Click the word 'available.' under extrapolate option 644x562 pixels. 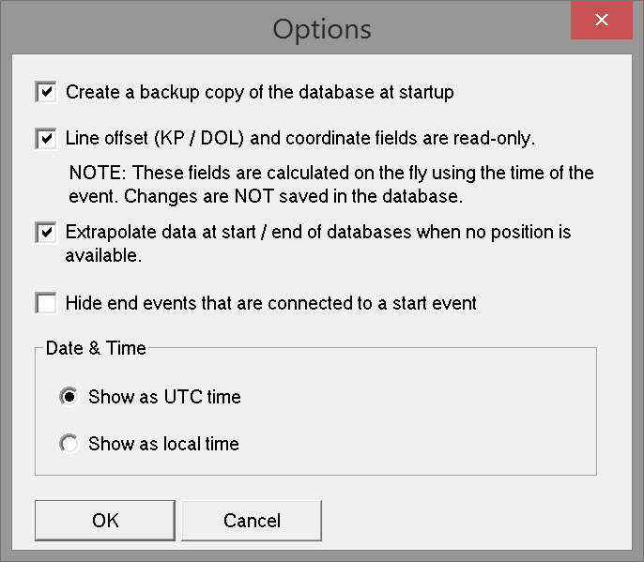102,255
